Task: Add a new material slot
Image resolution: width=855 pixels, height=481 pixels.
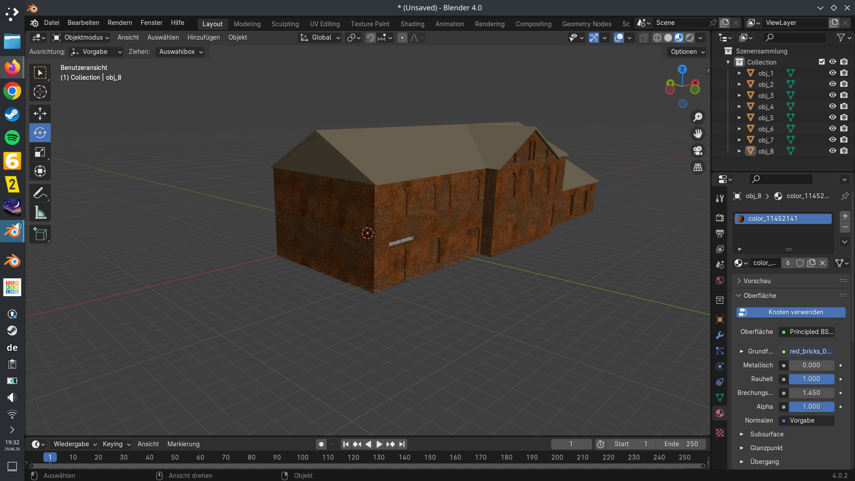Action: [845, 216]
